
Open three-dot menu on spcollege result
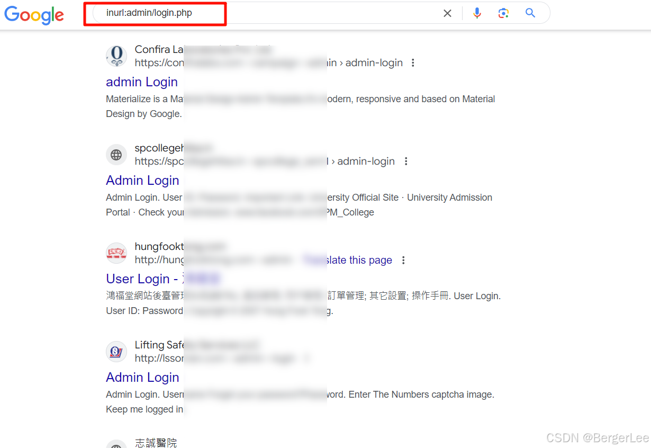(x=405, y=161)
